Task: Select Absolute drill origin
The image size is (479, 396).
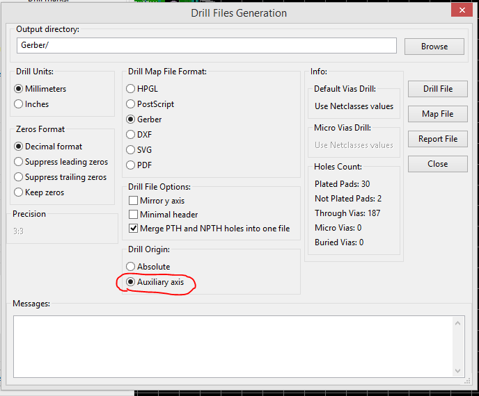Action: click(x=148, y=267)
